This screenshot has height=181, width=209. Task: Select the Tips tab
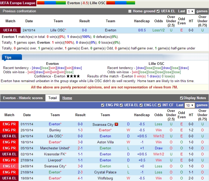(x=12, y=57)
